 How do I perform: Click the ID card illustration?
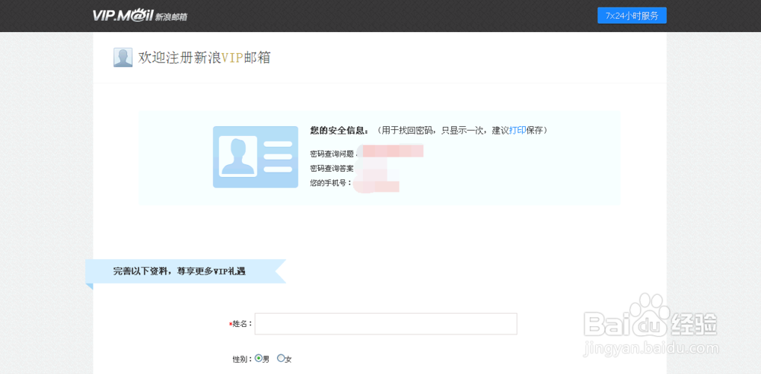[255, 157]
